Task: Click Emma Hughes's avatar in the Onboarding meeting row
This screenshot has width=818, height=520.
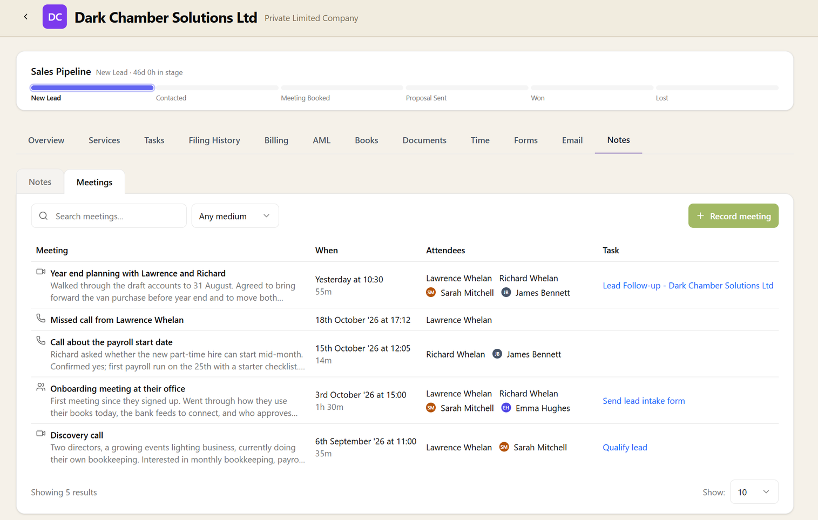Action: (x=506, y=408)
